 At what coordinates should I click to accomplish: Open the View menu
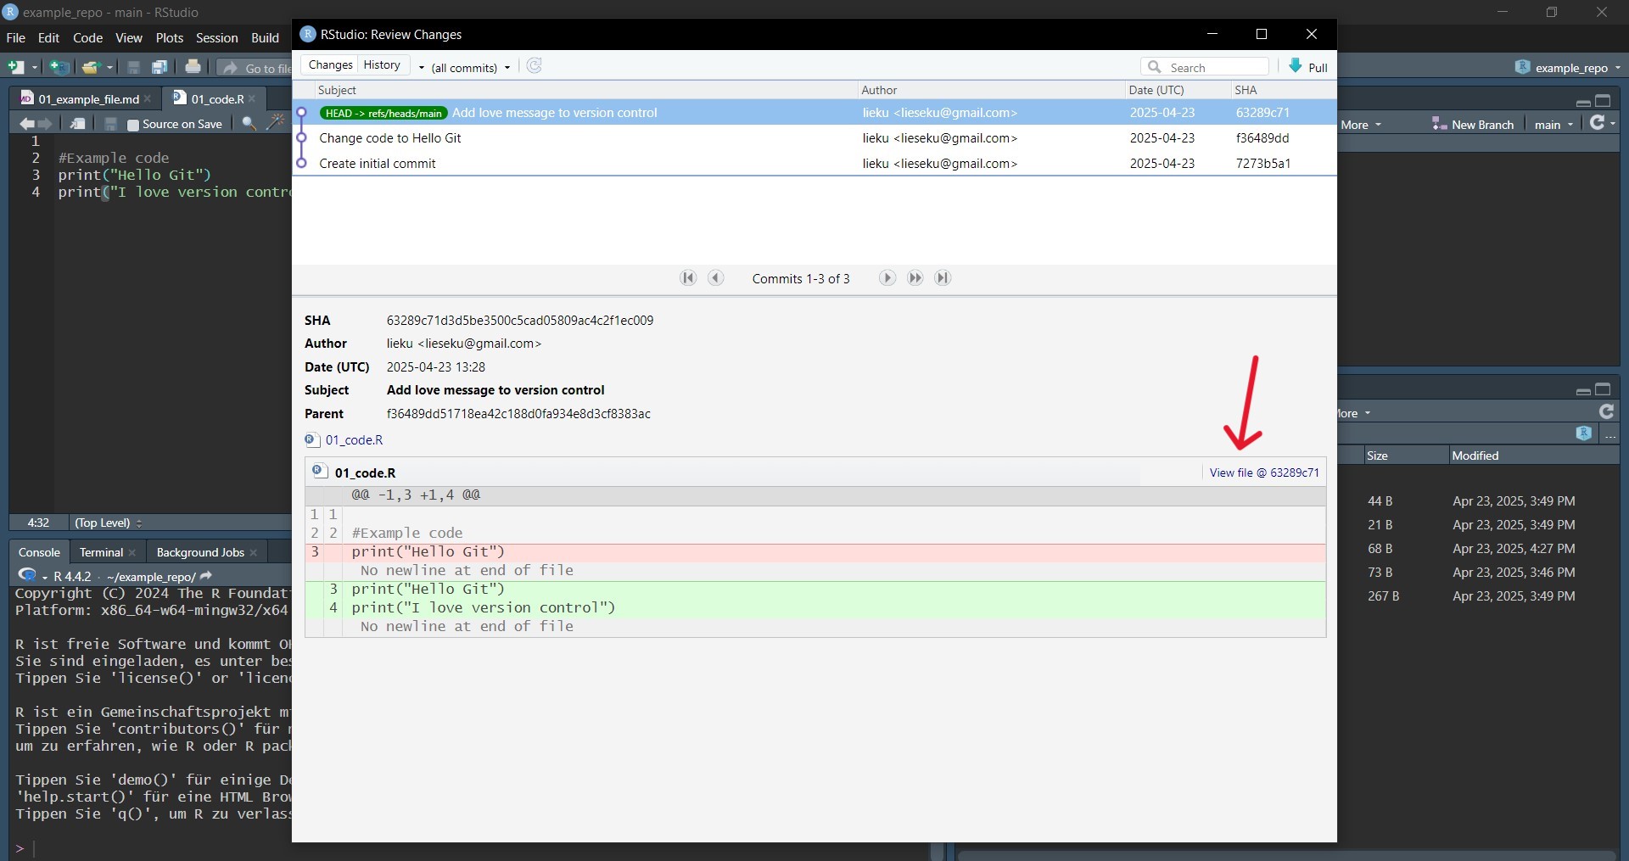point(129,38)
